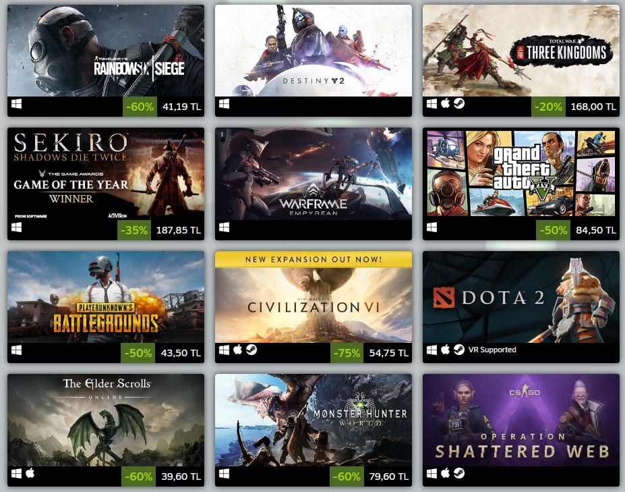Click the 41,19 TL price on Rainbow Six Siege
Viewport: 625px width, 492px height.
(181, 107)
